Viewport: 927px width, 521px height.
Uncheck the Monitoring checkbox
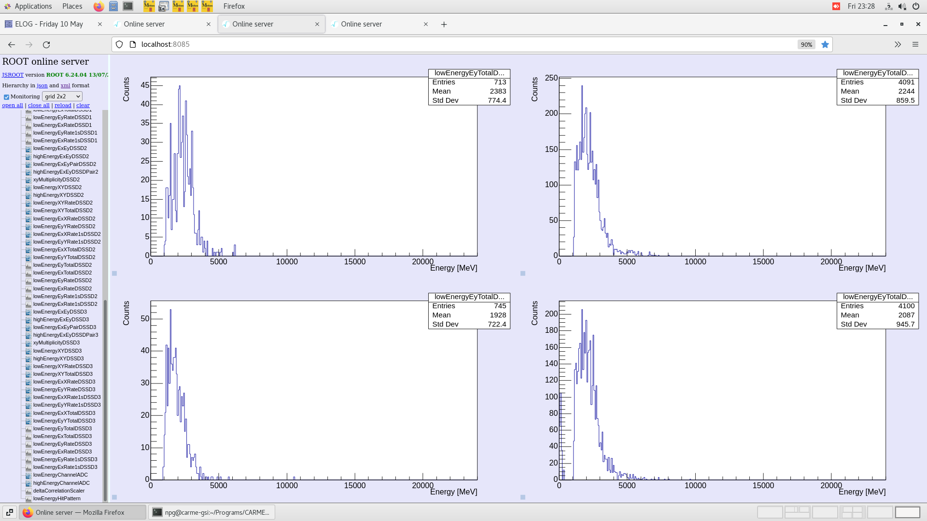pyautogui.click(x=6, y=96)
